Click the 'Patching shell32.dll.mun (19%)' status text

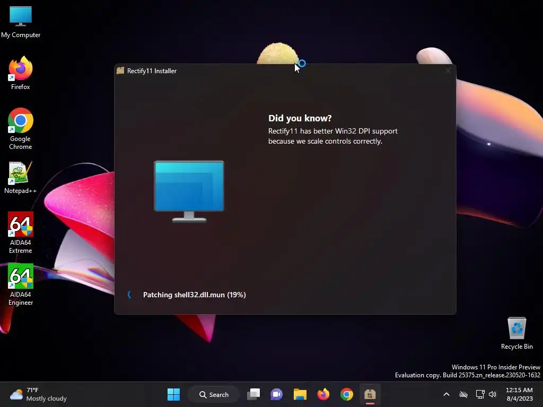pyautogui.click(x=194, y=295)
